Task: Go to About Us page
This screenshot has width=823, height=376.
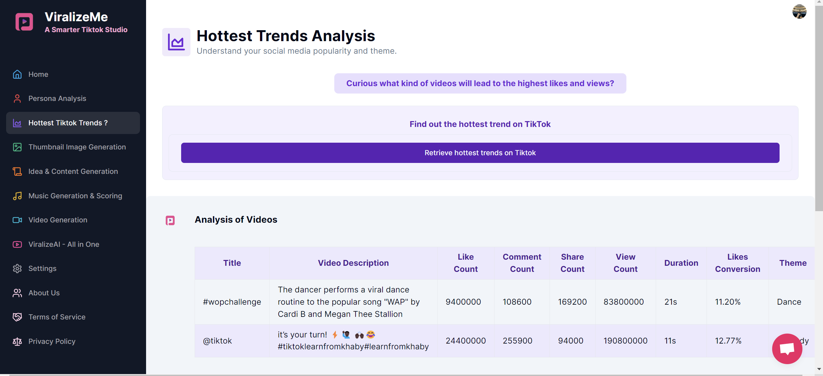Action: [x=44, y=293]
